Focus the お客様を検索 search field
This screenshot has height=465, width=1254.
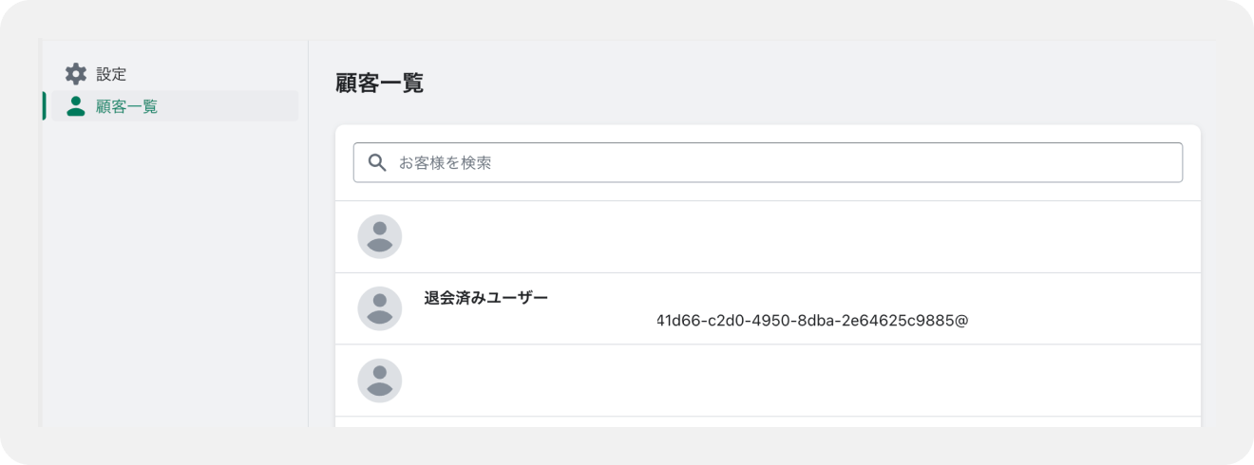[768, 162]
